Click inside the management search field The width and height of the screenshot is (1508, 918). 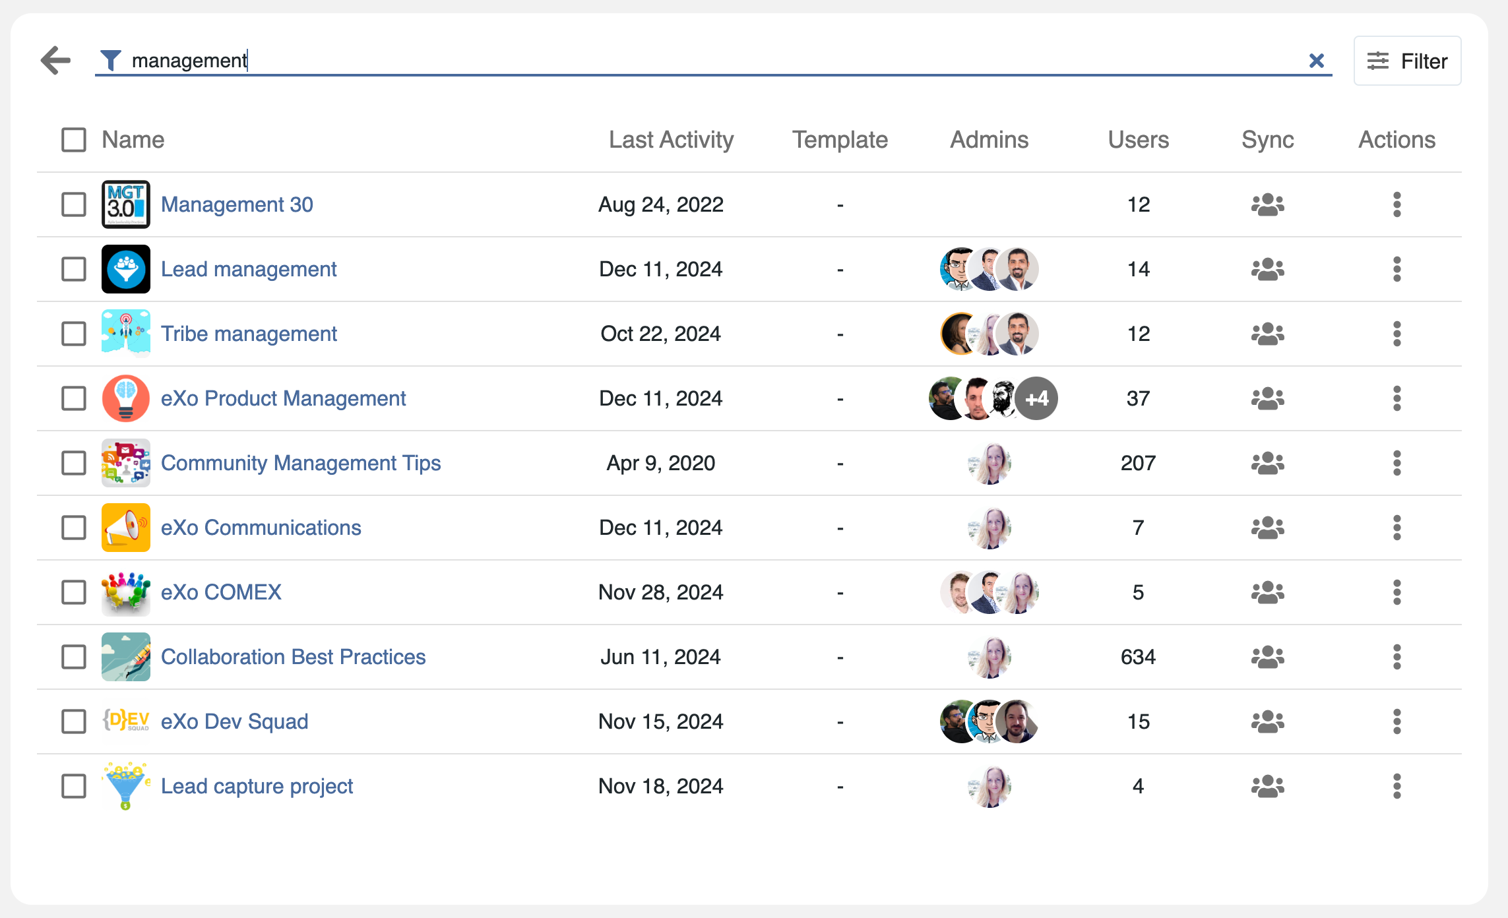(x=660, y=61)
